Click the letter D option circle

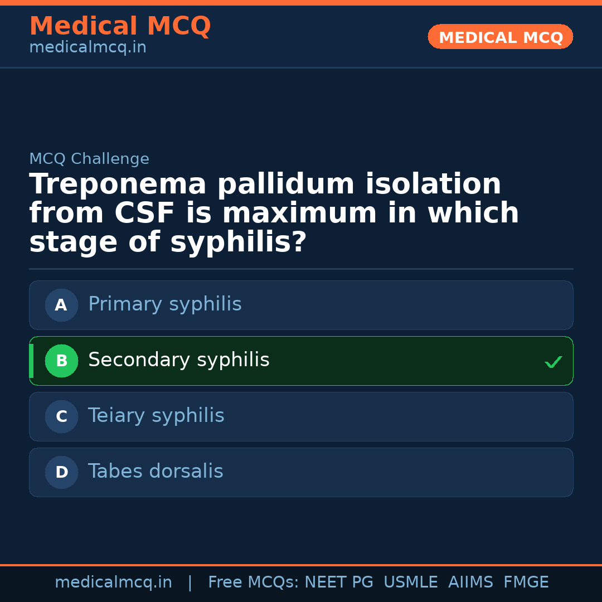pyautogui.click(x=61, y=472)
